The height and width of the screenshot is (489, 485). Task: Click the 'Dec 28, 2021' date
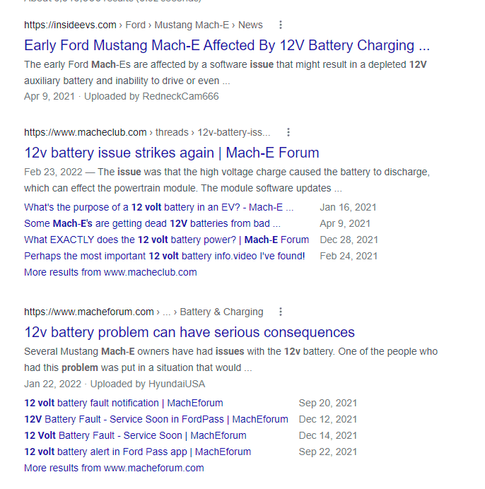(x=349, y=240)
